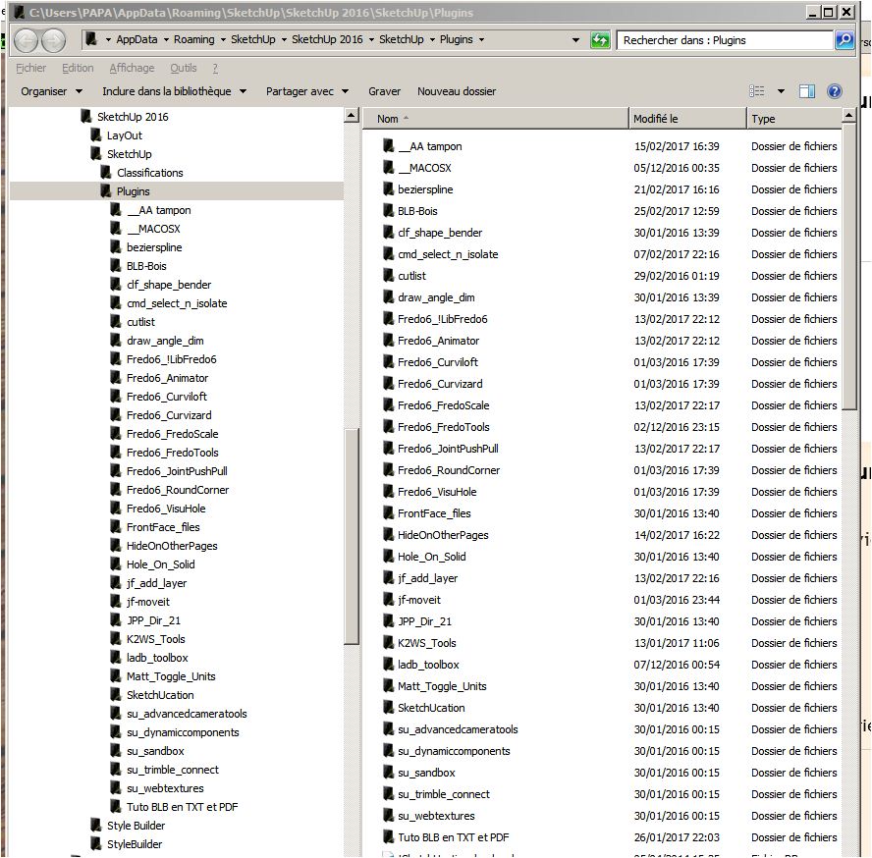Open address bar history dropdown
The height and width of the screenshot is (858, 872).
point(575,40)
